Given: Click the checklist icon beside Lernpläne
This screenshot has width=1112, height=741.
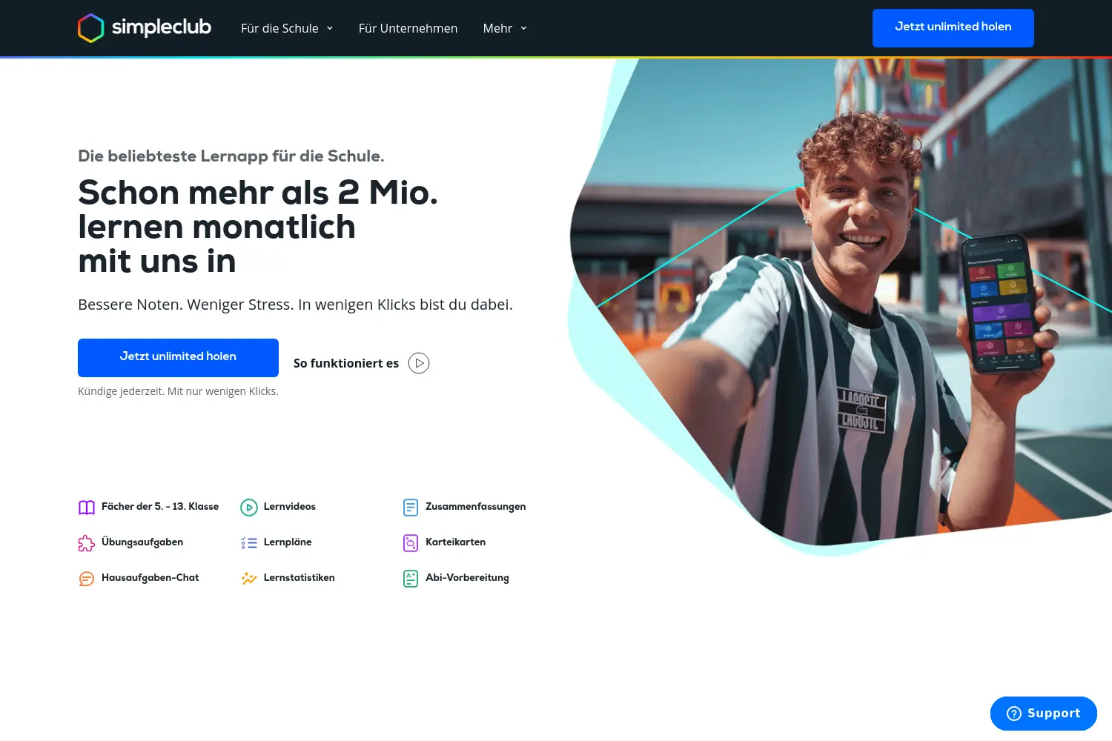Looking at the screenshot, I should tap(249, 543).
